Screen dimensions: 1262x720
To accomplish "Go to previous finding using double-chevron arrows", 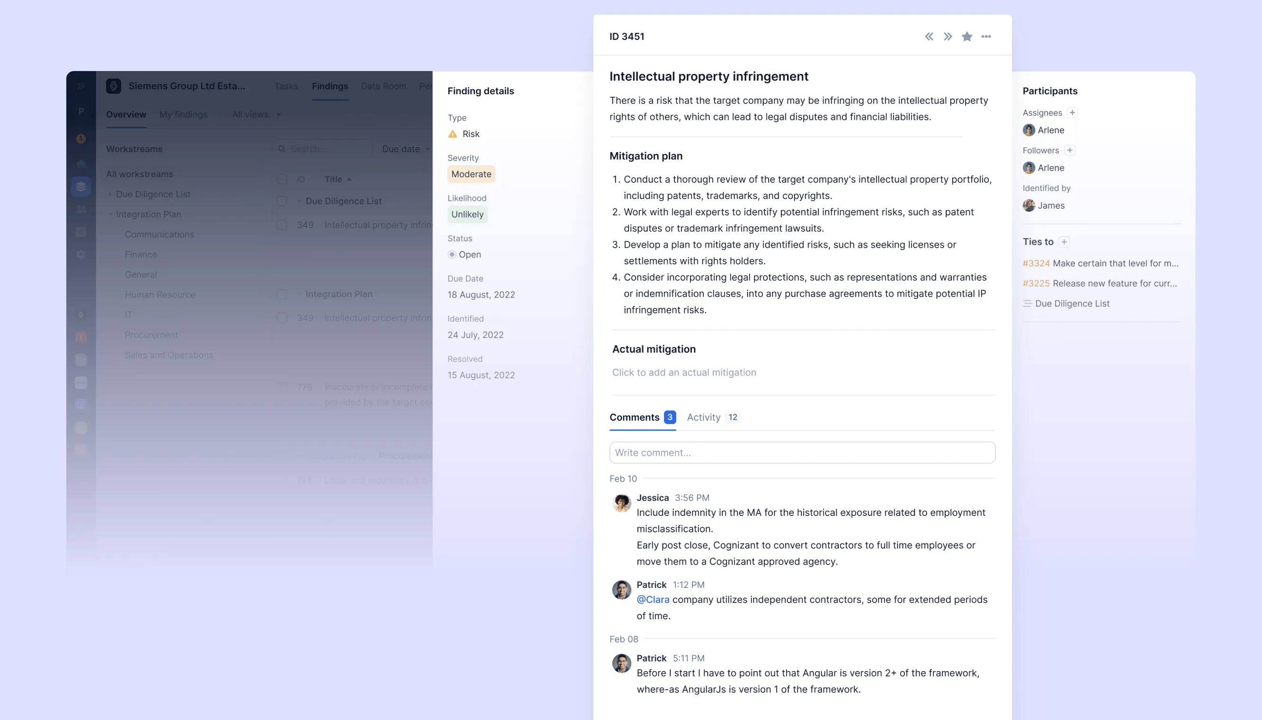I will (929, 36).
